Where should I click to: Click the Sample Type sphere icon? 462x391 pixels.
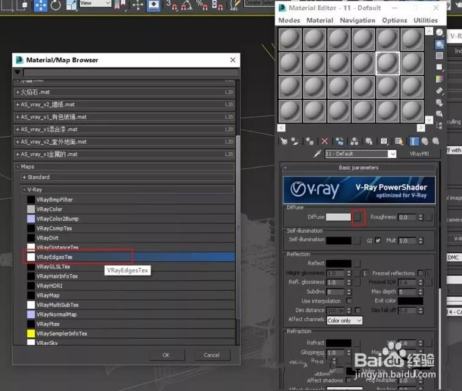(x=439, y=32)
